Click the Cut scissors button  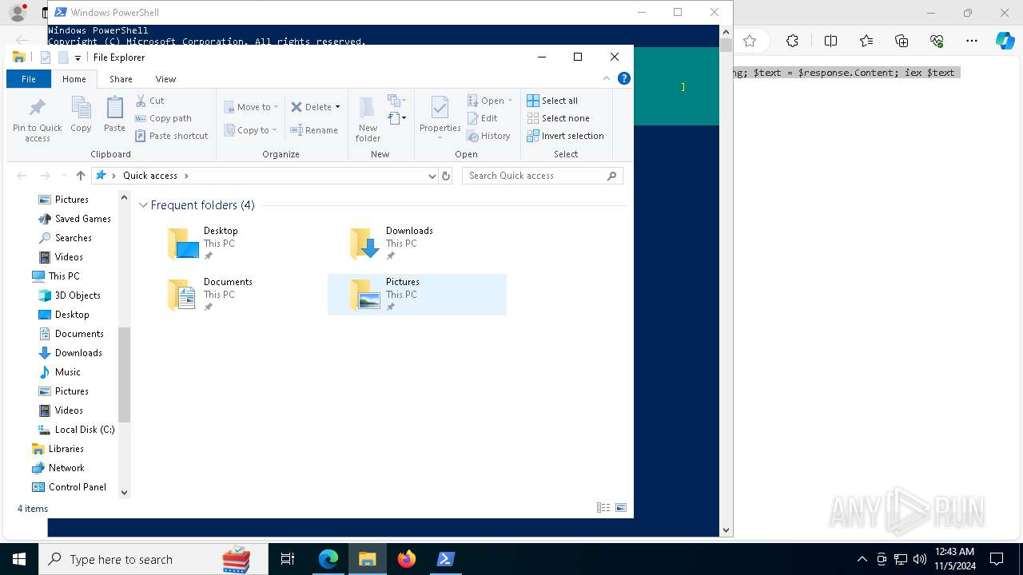[149, 101]
